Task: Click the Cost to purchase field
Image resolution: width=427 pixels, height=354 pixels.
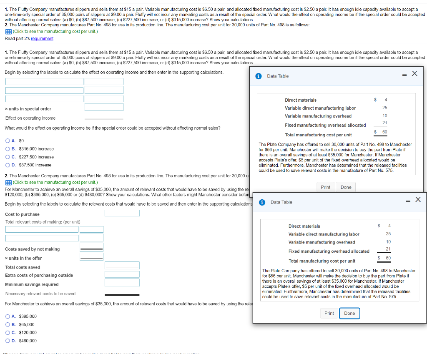Action: point(122,213)
